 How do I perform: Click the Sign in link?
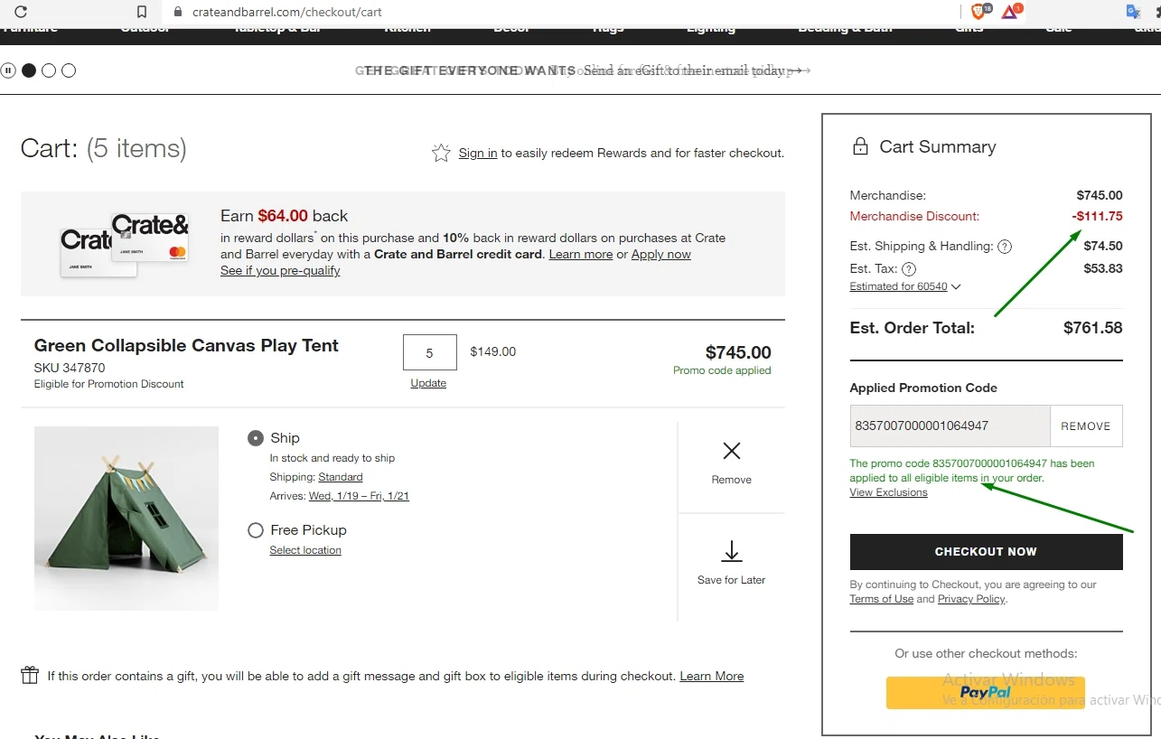[x=478, y=154]
